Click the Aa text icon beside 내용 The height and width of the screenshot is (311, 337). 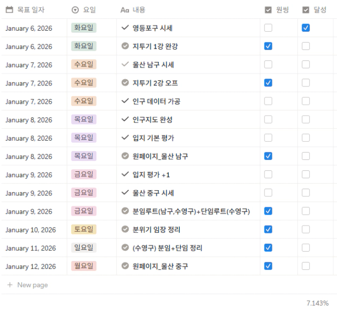click(124, 9)
